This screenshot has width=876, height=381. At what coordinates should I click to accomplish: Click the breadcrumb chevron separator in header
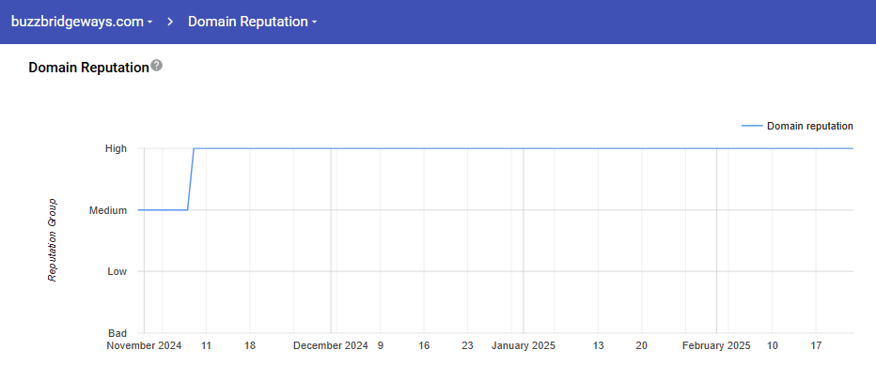[x=170, y=22]
